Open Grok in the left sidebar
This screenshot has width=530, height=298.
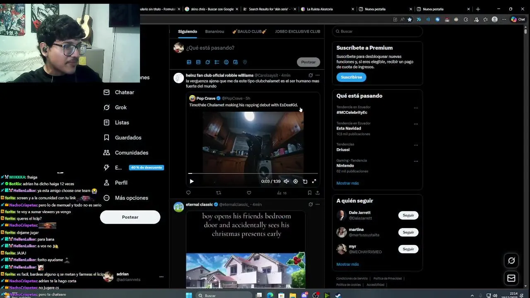pyautogui.click(x=115, y=107)
